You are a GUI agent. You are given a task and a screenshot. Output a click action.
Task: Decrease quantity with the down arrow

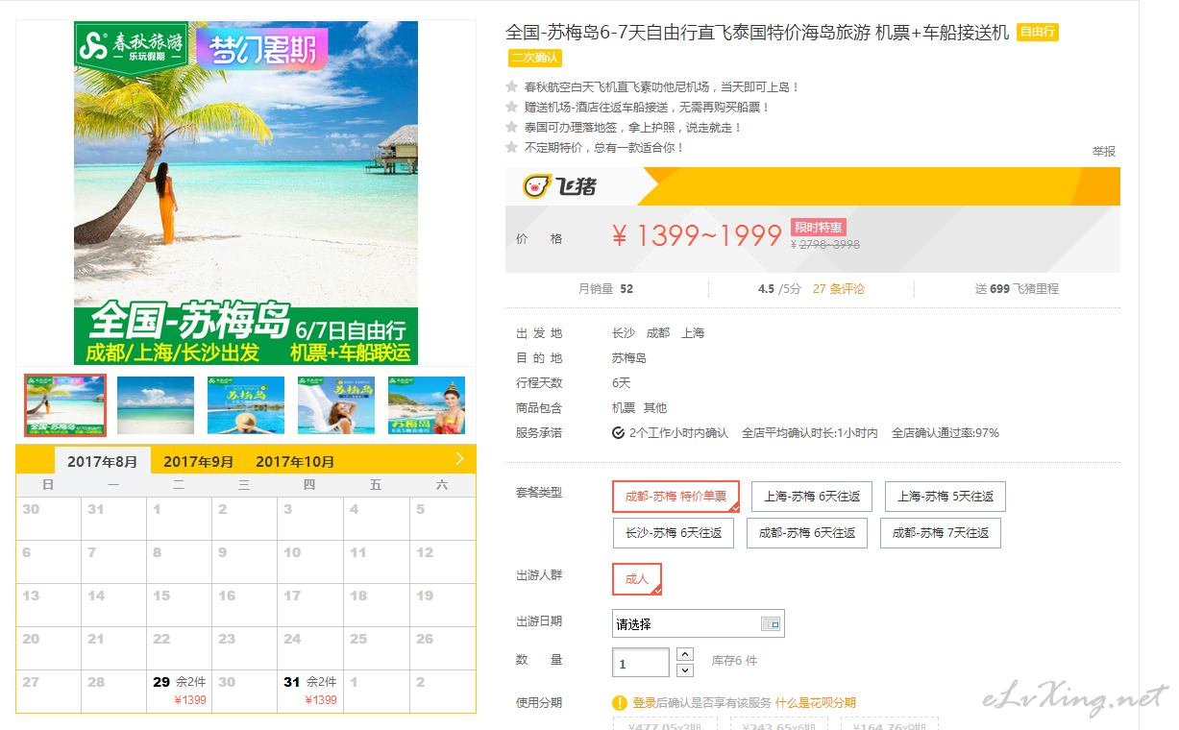click(685, 669)
